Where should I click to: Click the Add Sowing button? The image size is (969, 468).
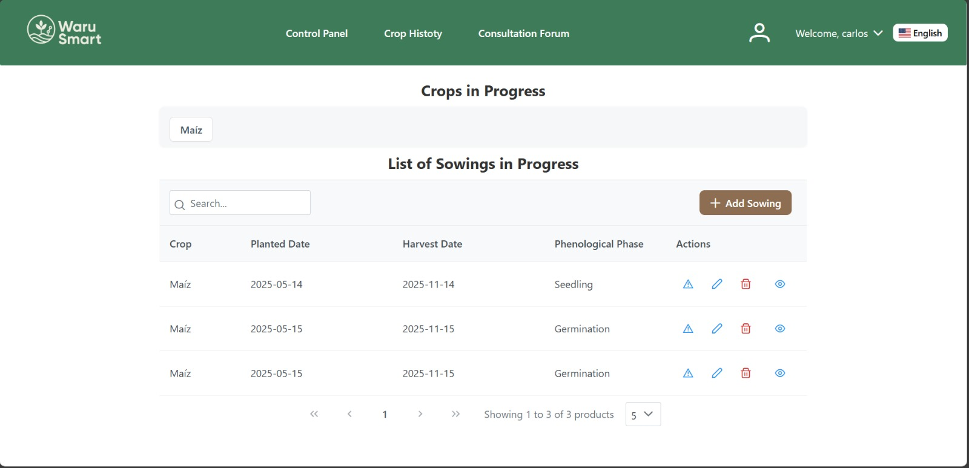(746, 203)
